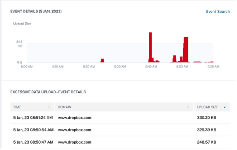237x150 pixels.
Task: Select the tallest red bar near 8:40 AM
Action: pos(150,46)
